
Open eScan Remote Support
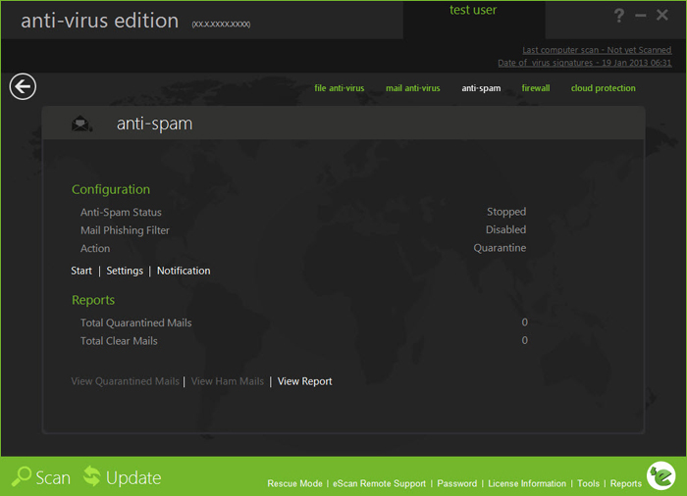[x=380, y=483]
